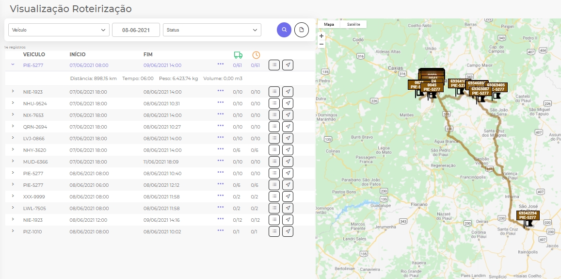The image size is (561, 279).
Task: Click end time 08/06/2021 10:31
Action: click(162, 103)
